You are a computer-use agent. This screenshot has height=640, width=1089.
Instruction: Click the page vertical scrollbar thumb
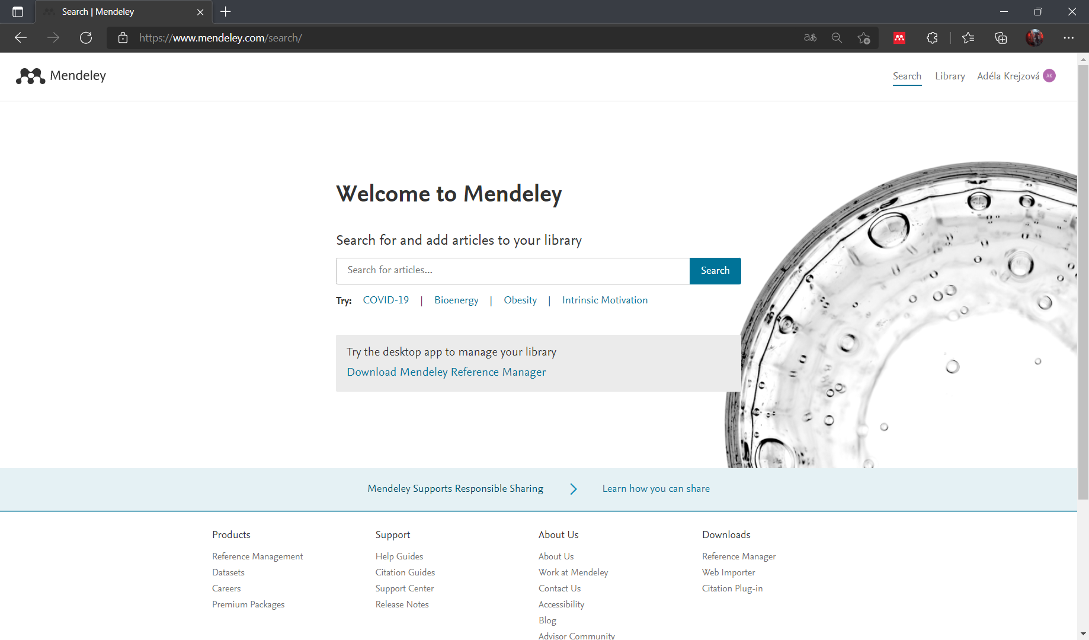coord(1083,282)
